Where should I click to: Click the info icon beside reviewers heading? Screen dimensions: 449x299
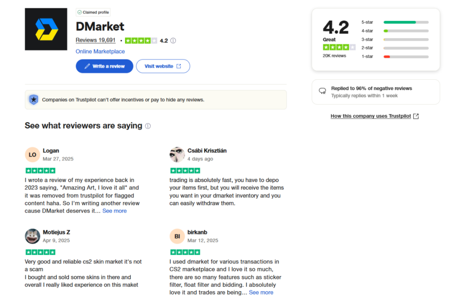(x=148, y=126)
